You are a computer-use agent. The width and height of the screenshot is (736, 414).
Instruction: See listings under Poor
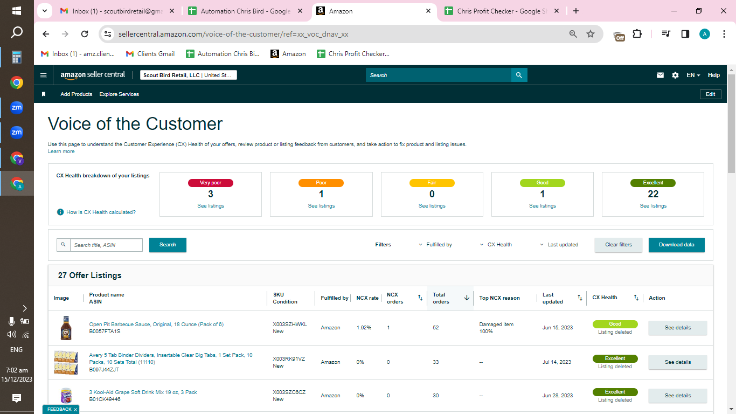321,206
